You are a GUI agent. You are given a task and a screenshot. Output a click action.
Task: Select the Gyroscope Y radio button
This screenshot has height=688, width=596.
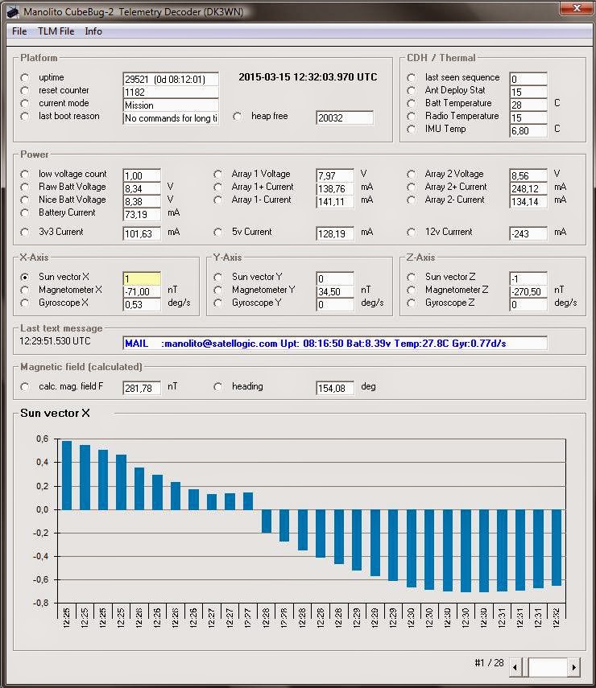click(217, 303)
